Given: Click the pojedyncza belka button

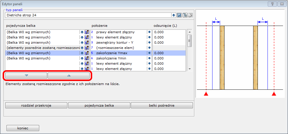Looking at the screenshot, I should pos(99,105).
